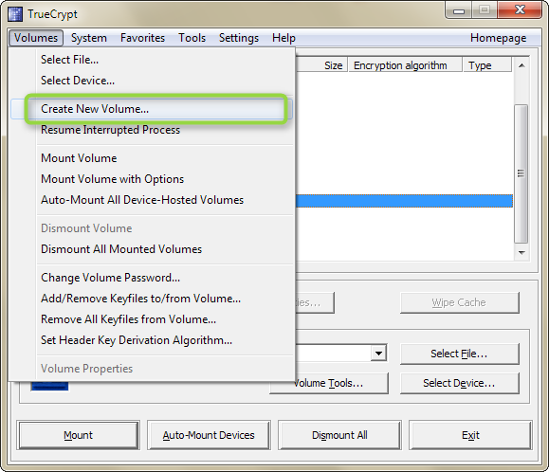Expand the volume path dropdown arrow

coord(378,353)
